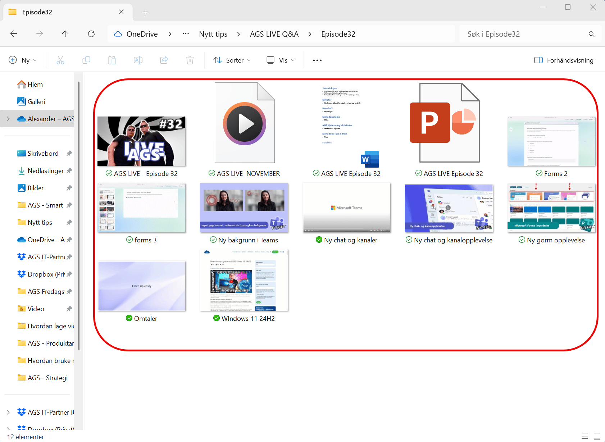This screenshot has height=442, width=605.
Task: Open Hjem in the sidebar
Action: [x=35, y=85]
